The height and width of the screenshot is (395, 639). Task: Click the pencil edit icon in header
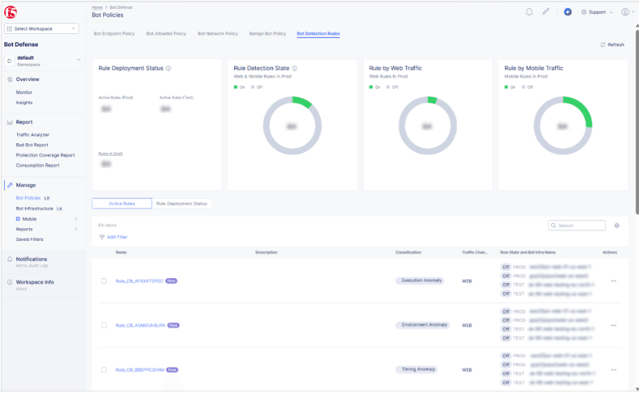[x=546, y=12]
